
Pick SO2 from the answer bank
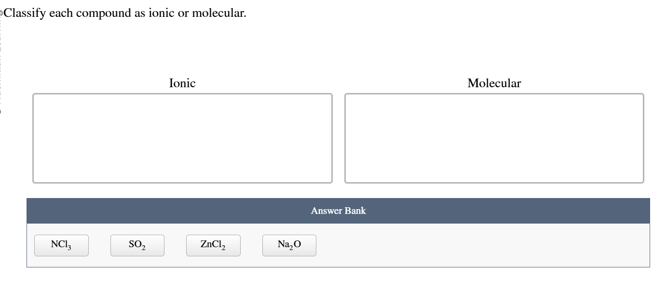click(137, 245)
